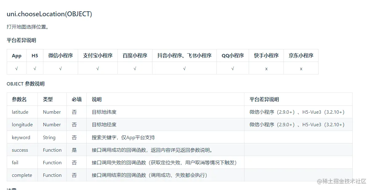Select the 快手小程序 column header
The width and height of the screenshot is (372, 190).
(x=266, y=55)
